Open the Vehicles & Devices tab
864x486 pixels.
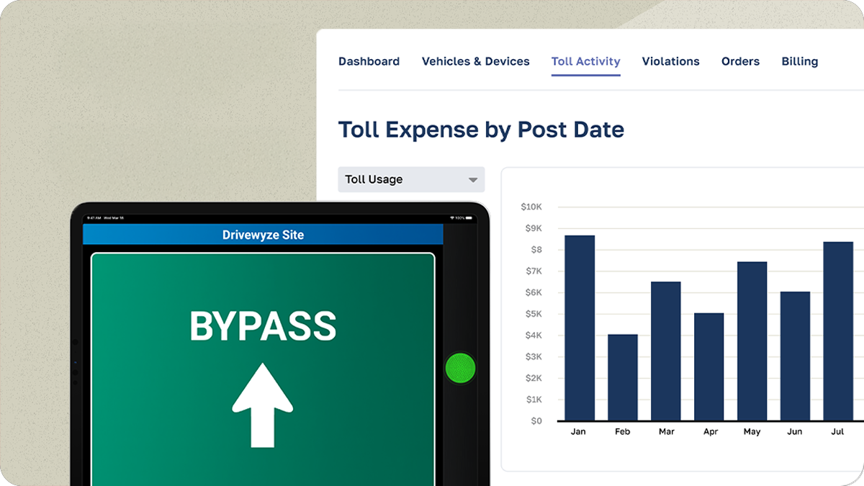tap(475, 61)
